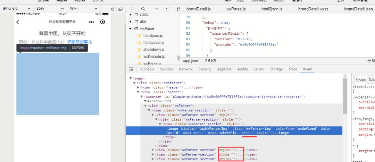Open wxParse.js in the file tree
This screenshot has width=375, height=162.
coord(152,63)
